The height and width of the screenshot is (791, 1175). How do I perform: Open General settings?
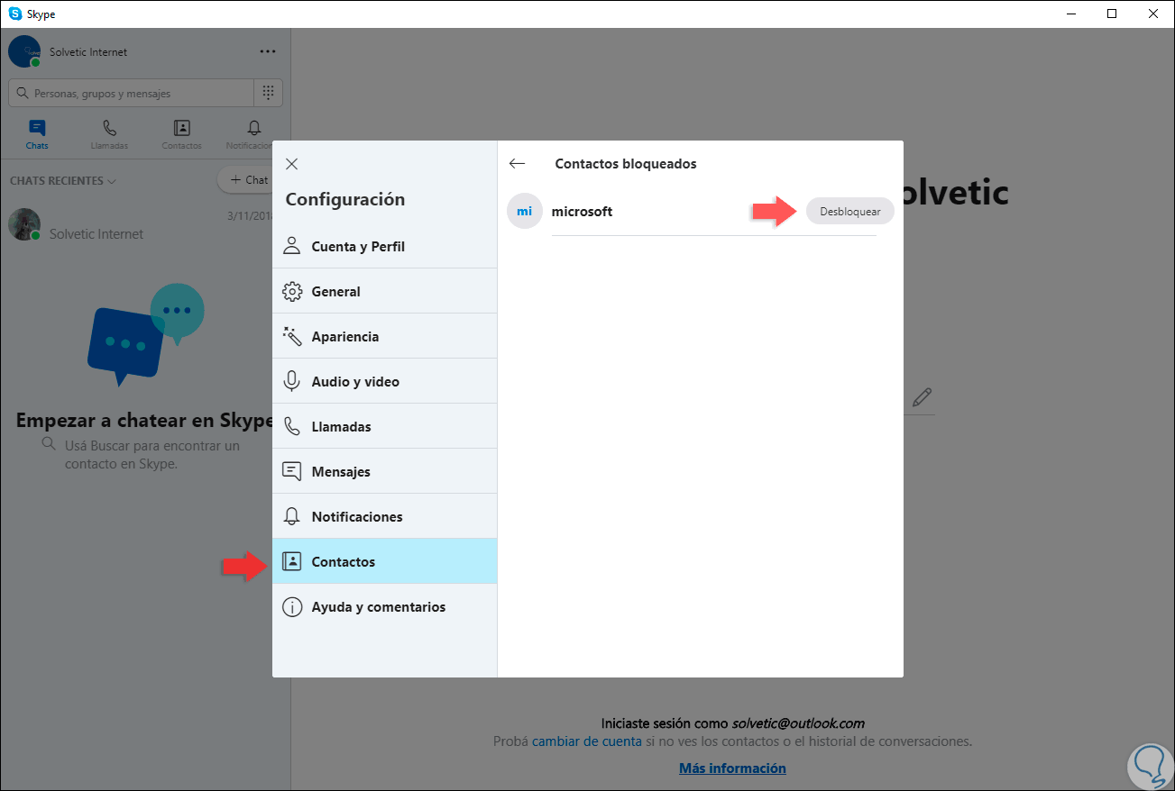coord(384,291)
